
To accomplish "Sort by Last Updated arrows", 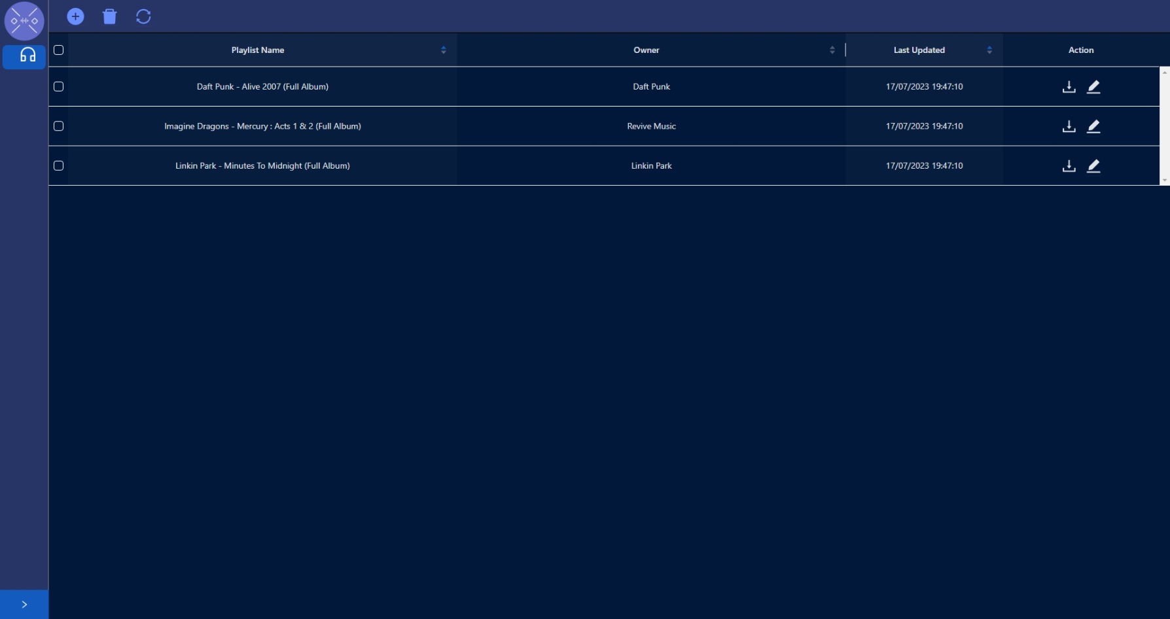I will point(989,50).
